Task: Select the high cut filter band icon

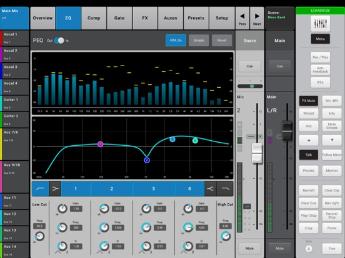Action: click(225, 188)
